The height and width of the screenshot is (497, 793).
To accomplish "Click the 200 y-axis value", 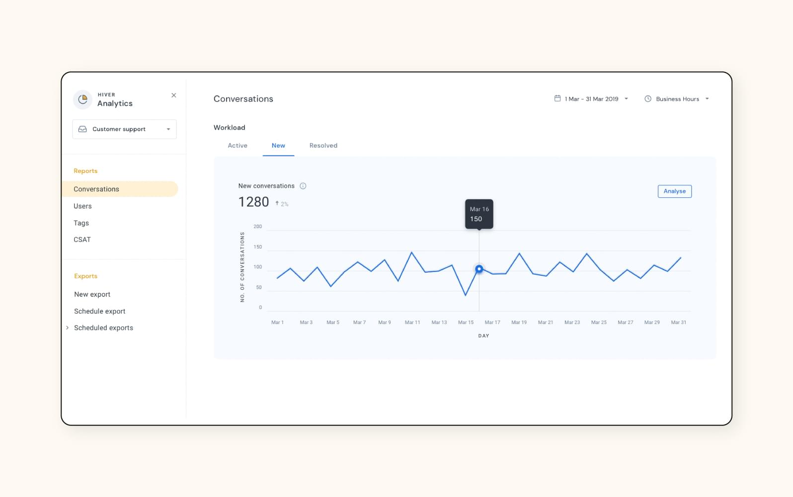I will (x=257, y=227).
